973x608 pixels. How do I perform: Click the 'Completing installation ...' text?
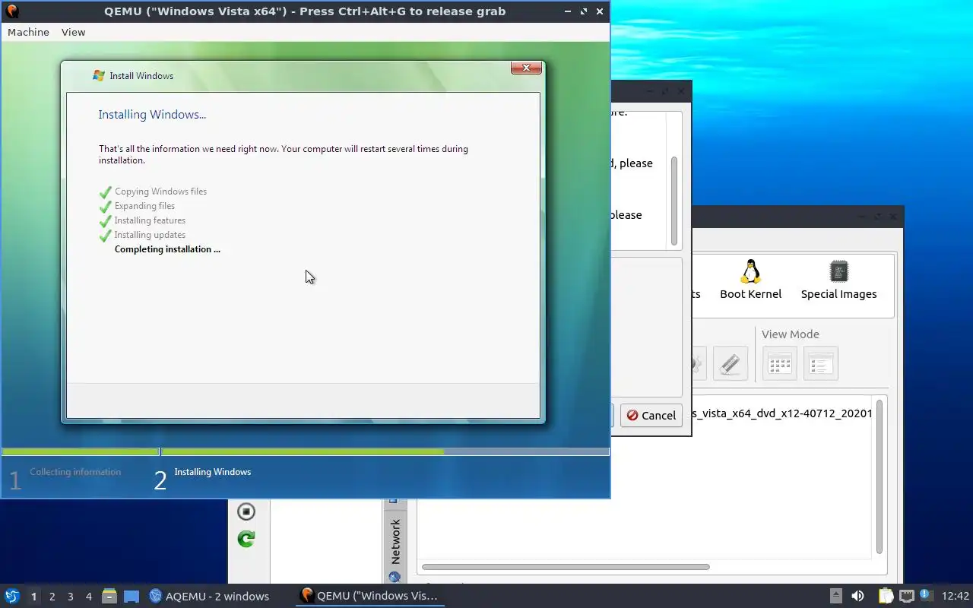(167, 249)
